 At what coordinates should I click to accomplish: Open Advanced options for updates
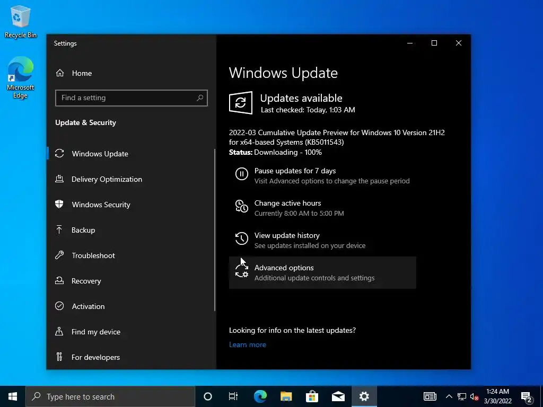(322, 273)
